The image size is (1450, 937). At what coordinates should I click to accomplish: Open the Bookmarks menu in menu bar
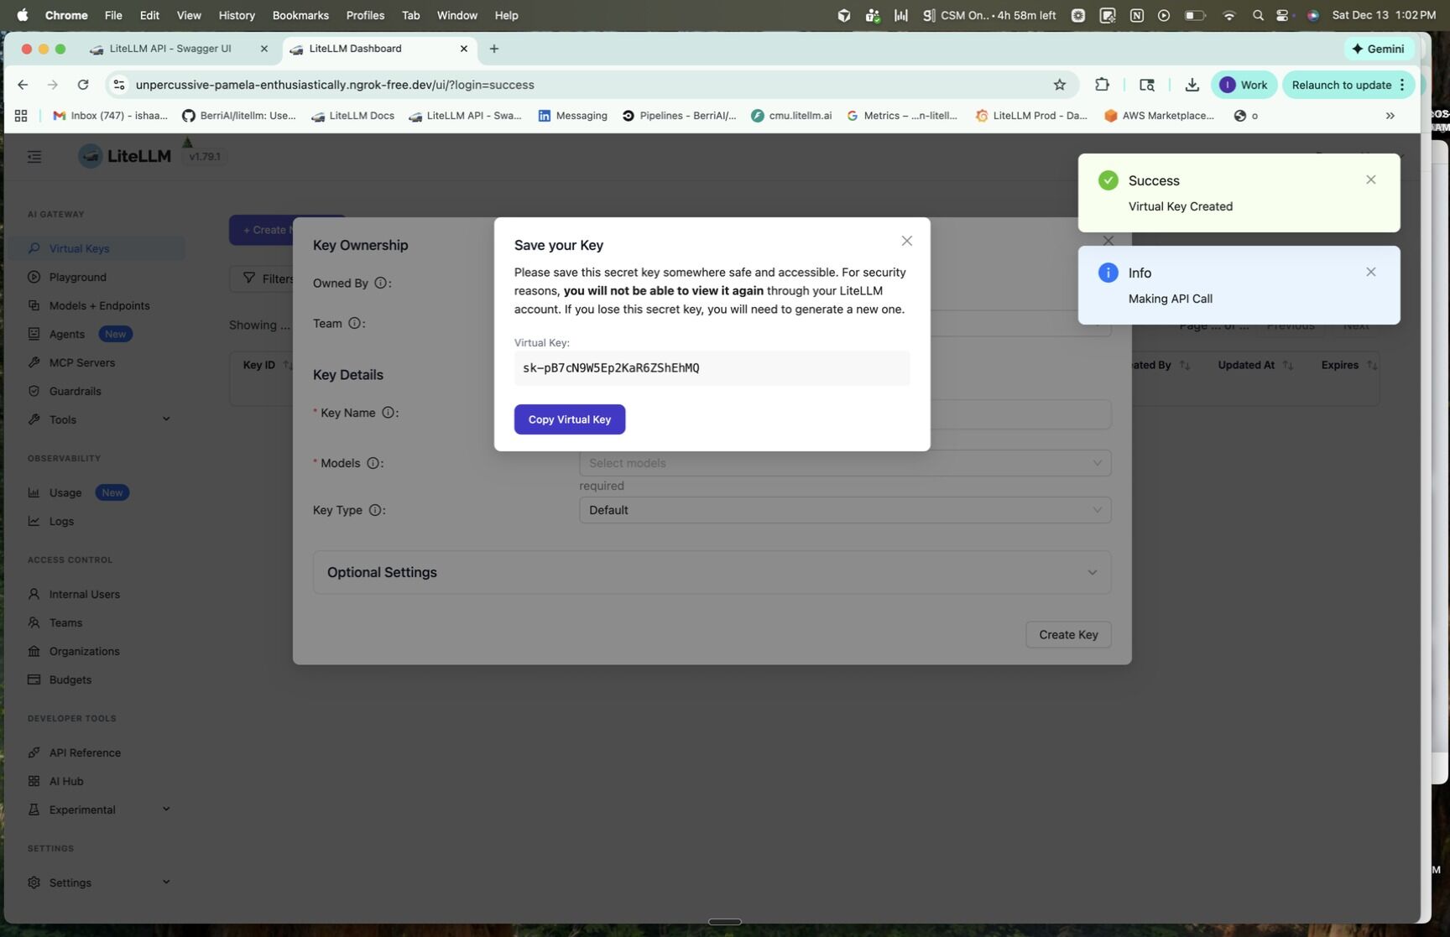point(300,15)
